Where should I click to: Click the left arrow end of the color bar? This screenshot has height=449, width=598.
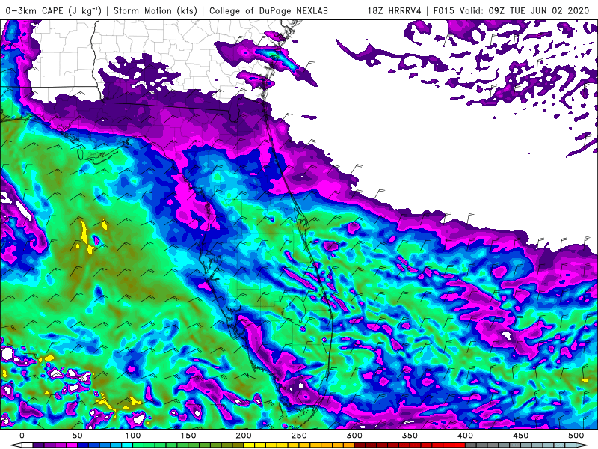(15, 445)
